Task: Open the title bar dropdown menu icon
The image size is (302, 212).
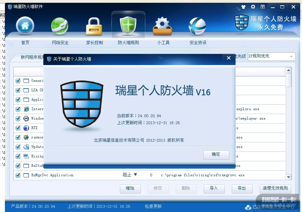Action: (263, 7)
